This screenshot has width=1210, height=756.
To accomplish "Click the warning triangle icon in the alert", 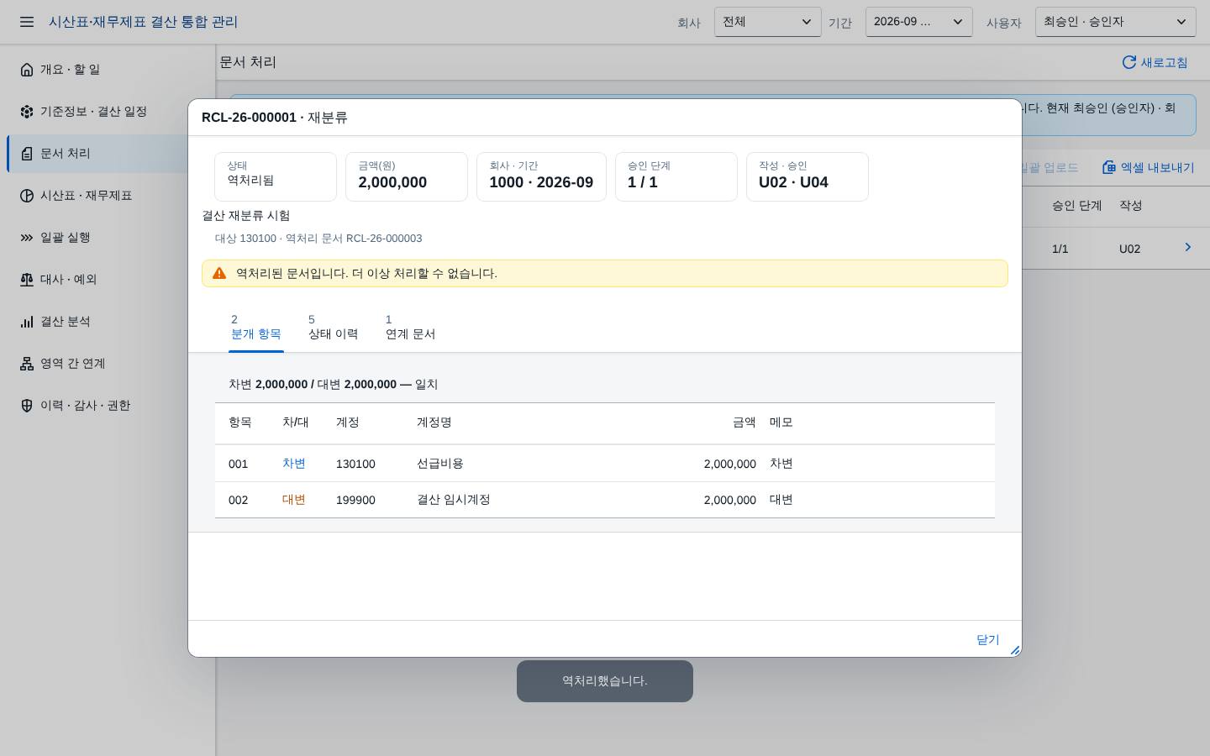I will [x=219, y=273].
